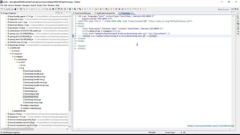Toggle Link with Editor in Project Explorer

pos(59,13)
